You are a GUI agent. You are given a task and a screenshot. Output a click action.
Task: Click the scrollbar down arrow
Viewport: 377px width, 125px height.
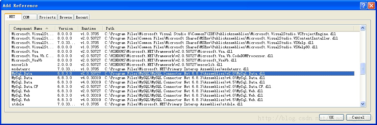point(362,104)
